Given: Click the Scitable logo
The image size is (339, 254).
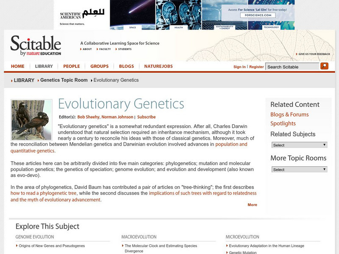Looking at the screenshot, I should coord(36,46).
